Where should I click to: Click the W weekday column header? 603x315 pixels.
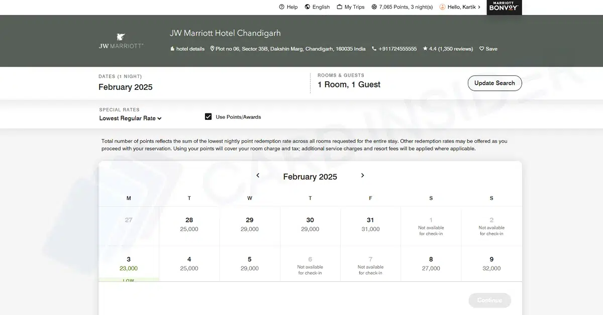click(x=250, y=198)
